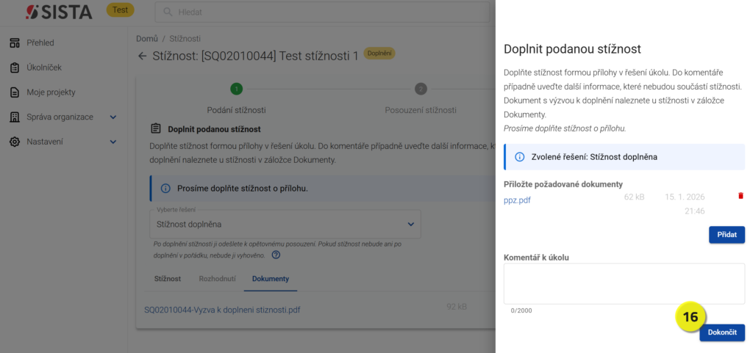This screenshot has width=753, height=353.
Task: Open SQ02010044-Vyzva k doplneni stiznosti.pdf document
Action: click(222, 310)
